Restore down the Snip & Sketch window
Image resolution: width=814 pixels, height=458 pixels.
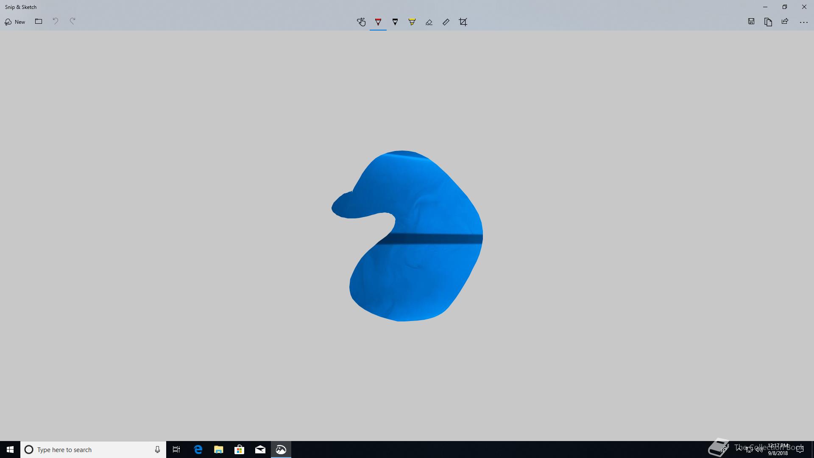[785, 7]
